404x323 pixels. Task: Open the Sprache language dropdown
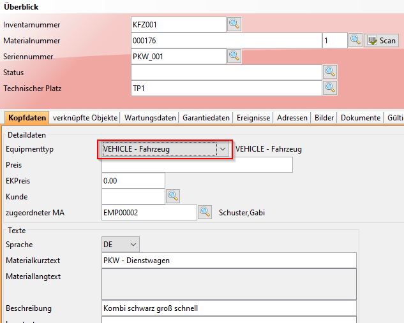133,245
